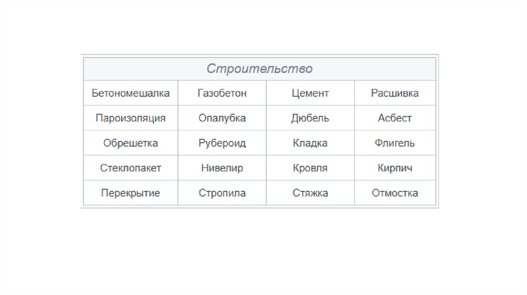Click the word Стропила

click(222, 193)
